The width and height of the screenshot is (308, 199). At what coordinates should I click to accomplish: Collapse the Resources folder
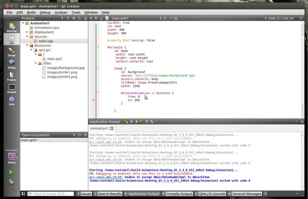click(27, 45)
